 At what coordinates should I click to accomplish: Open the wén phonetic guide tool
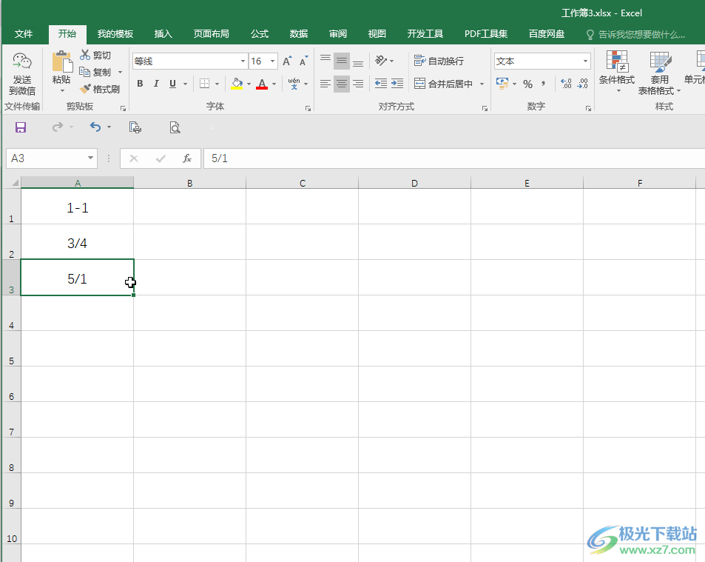[294, 83]
